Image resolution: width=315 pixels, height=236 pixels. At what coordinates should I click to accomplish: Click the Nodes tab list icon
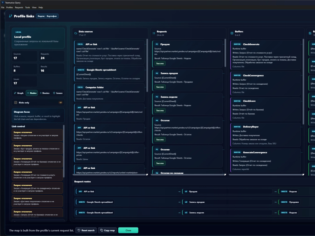pyautogui.click(x=28, y=93)
